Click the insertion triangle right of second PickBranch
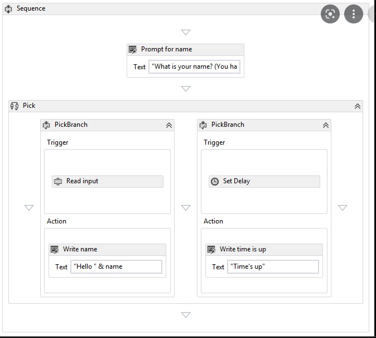376x338 pixels. click(x=342, y=208)
